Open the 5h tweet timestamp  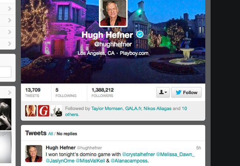pyautogui.click(x=199, y=148)
